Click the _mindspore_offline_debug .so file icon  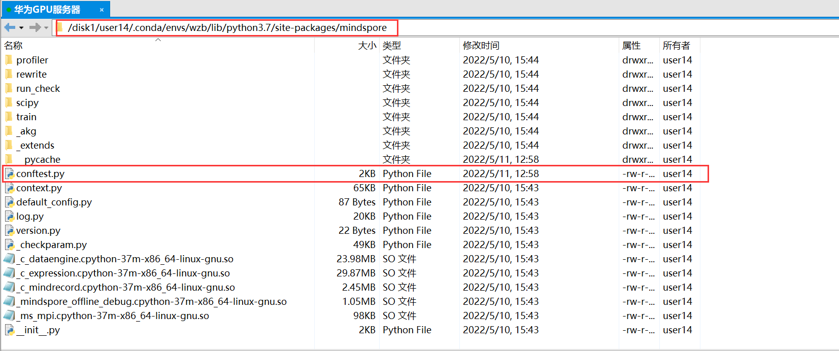[x=9, y=301]
